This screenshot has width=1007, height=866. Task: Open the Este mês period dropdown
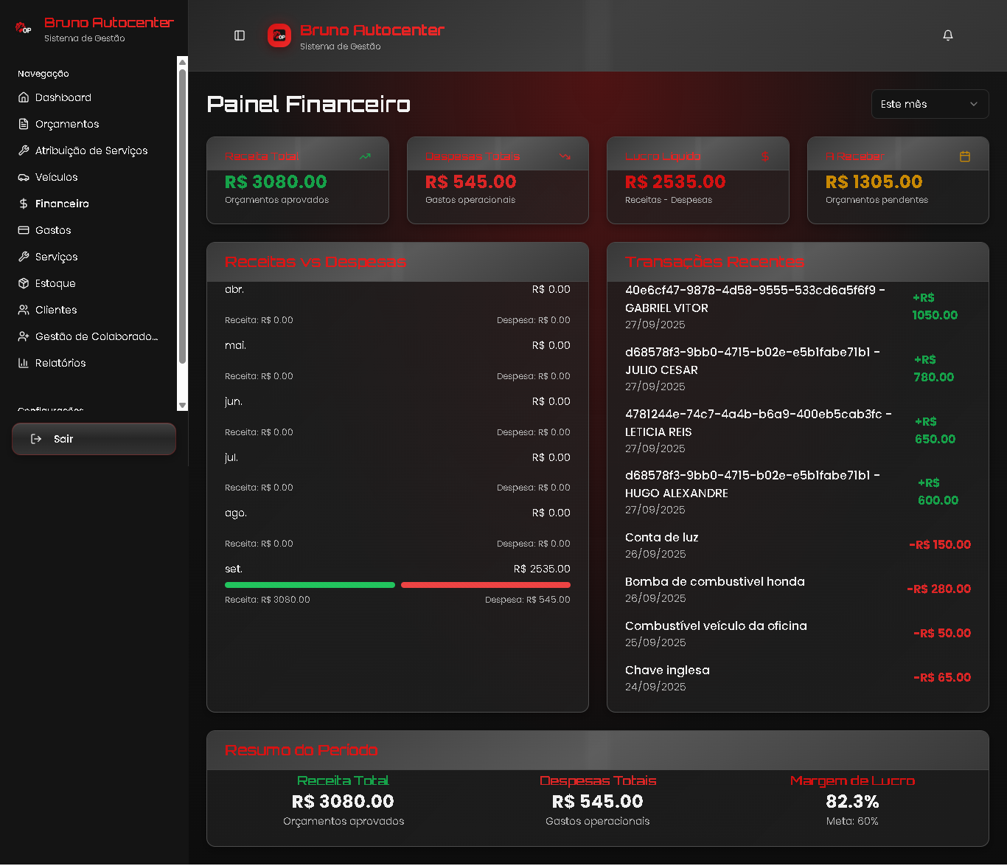click(929, 104)
